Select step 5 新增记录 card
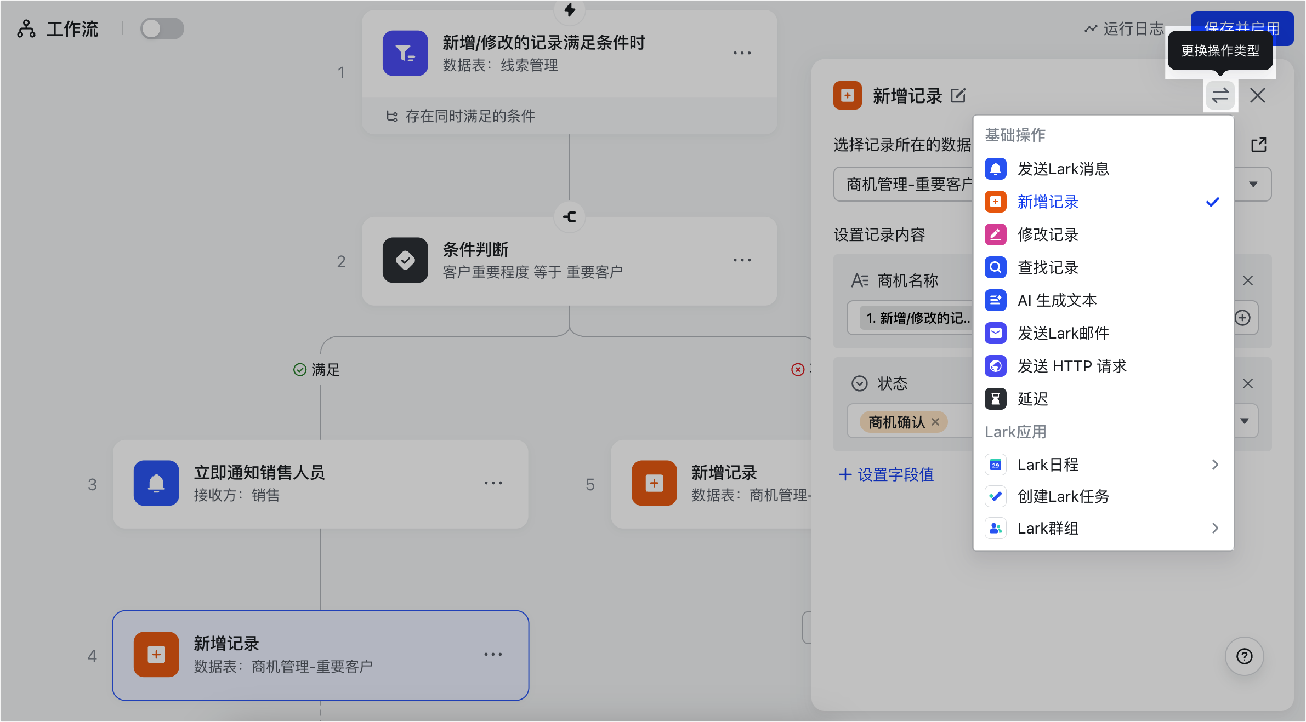The width and height of the screenshot is (1306, 722). pyautogui.click(x=712, y=484)
